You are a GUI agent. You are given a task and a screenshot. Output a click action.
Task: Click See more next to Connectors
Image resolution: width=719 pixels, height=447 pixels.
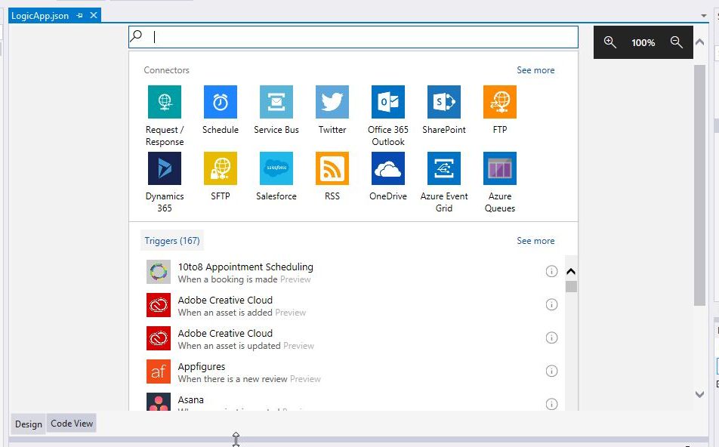point(535,70)
